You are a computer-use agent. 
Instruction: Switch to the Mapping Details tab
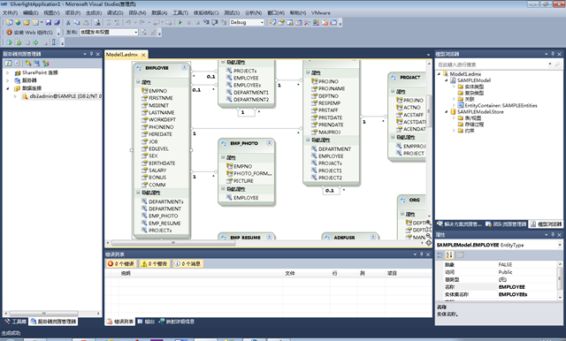tap(177, 322)
